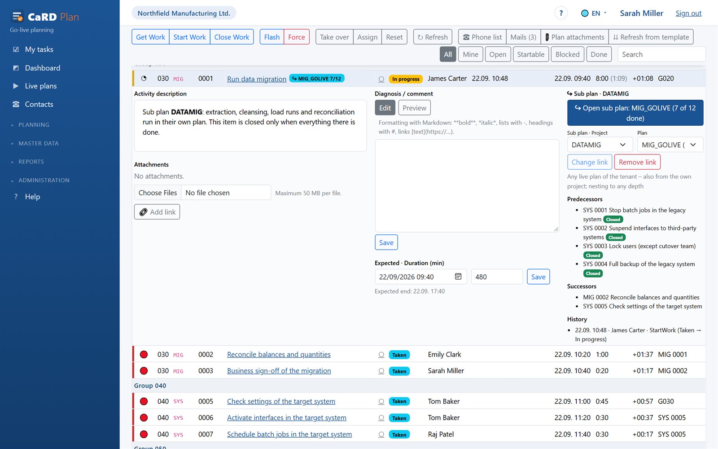Viewport: 718px width, 449px height.
Task: Open Mails (3) in the toolbar
Action: point(523,37)
